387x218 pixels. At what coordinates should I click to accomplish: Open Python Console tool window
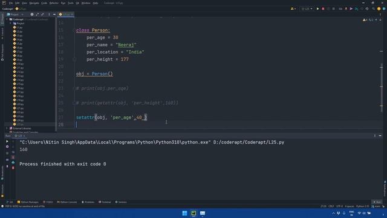click(67, 202)
